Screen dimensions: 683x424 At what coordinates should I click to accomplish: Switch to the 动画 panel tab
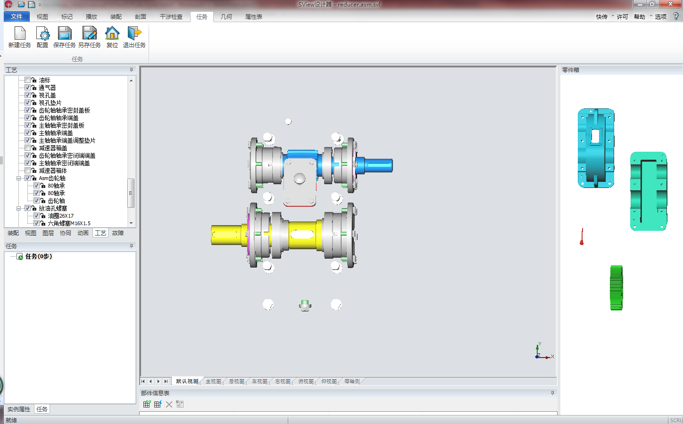tap(83, 233)
